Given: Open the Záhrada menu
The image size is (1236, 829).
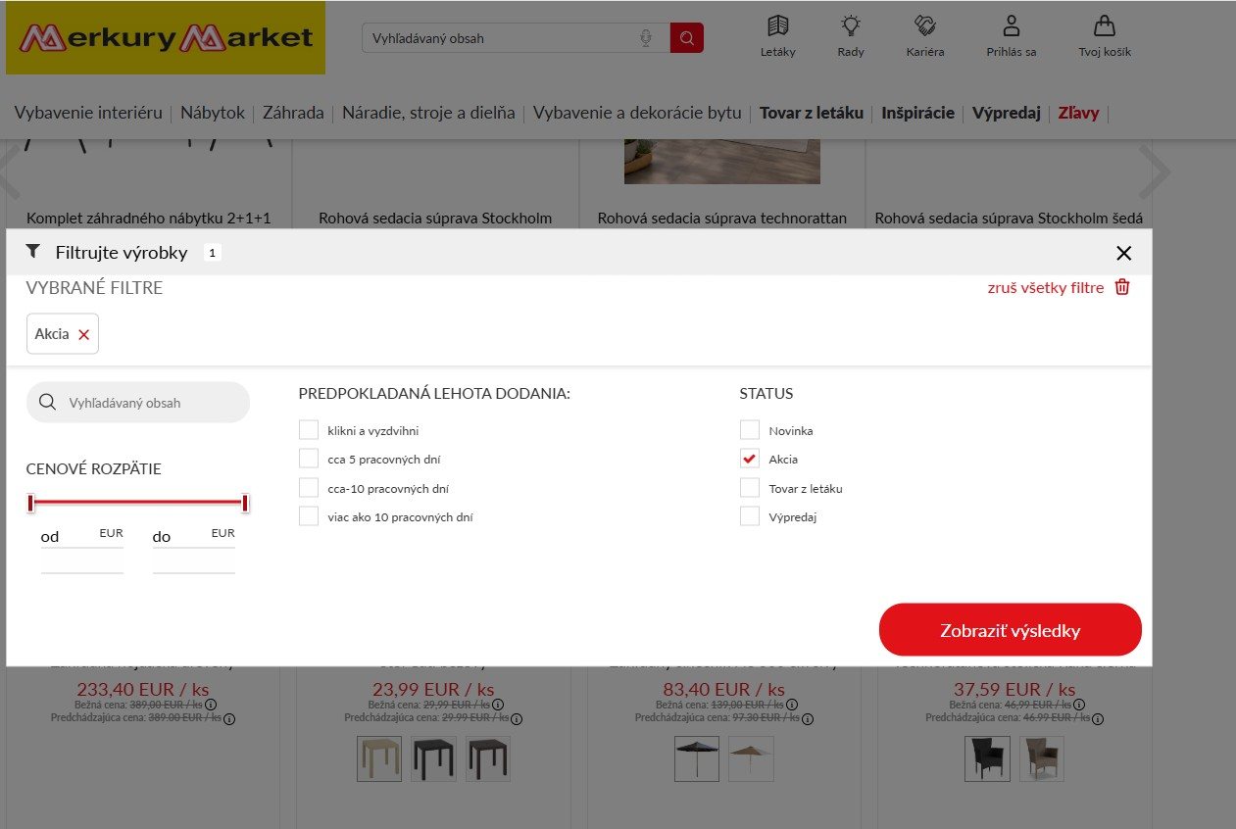Looking at the screenshot, I should click(x=293, y=113).
